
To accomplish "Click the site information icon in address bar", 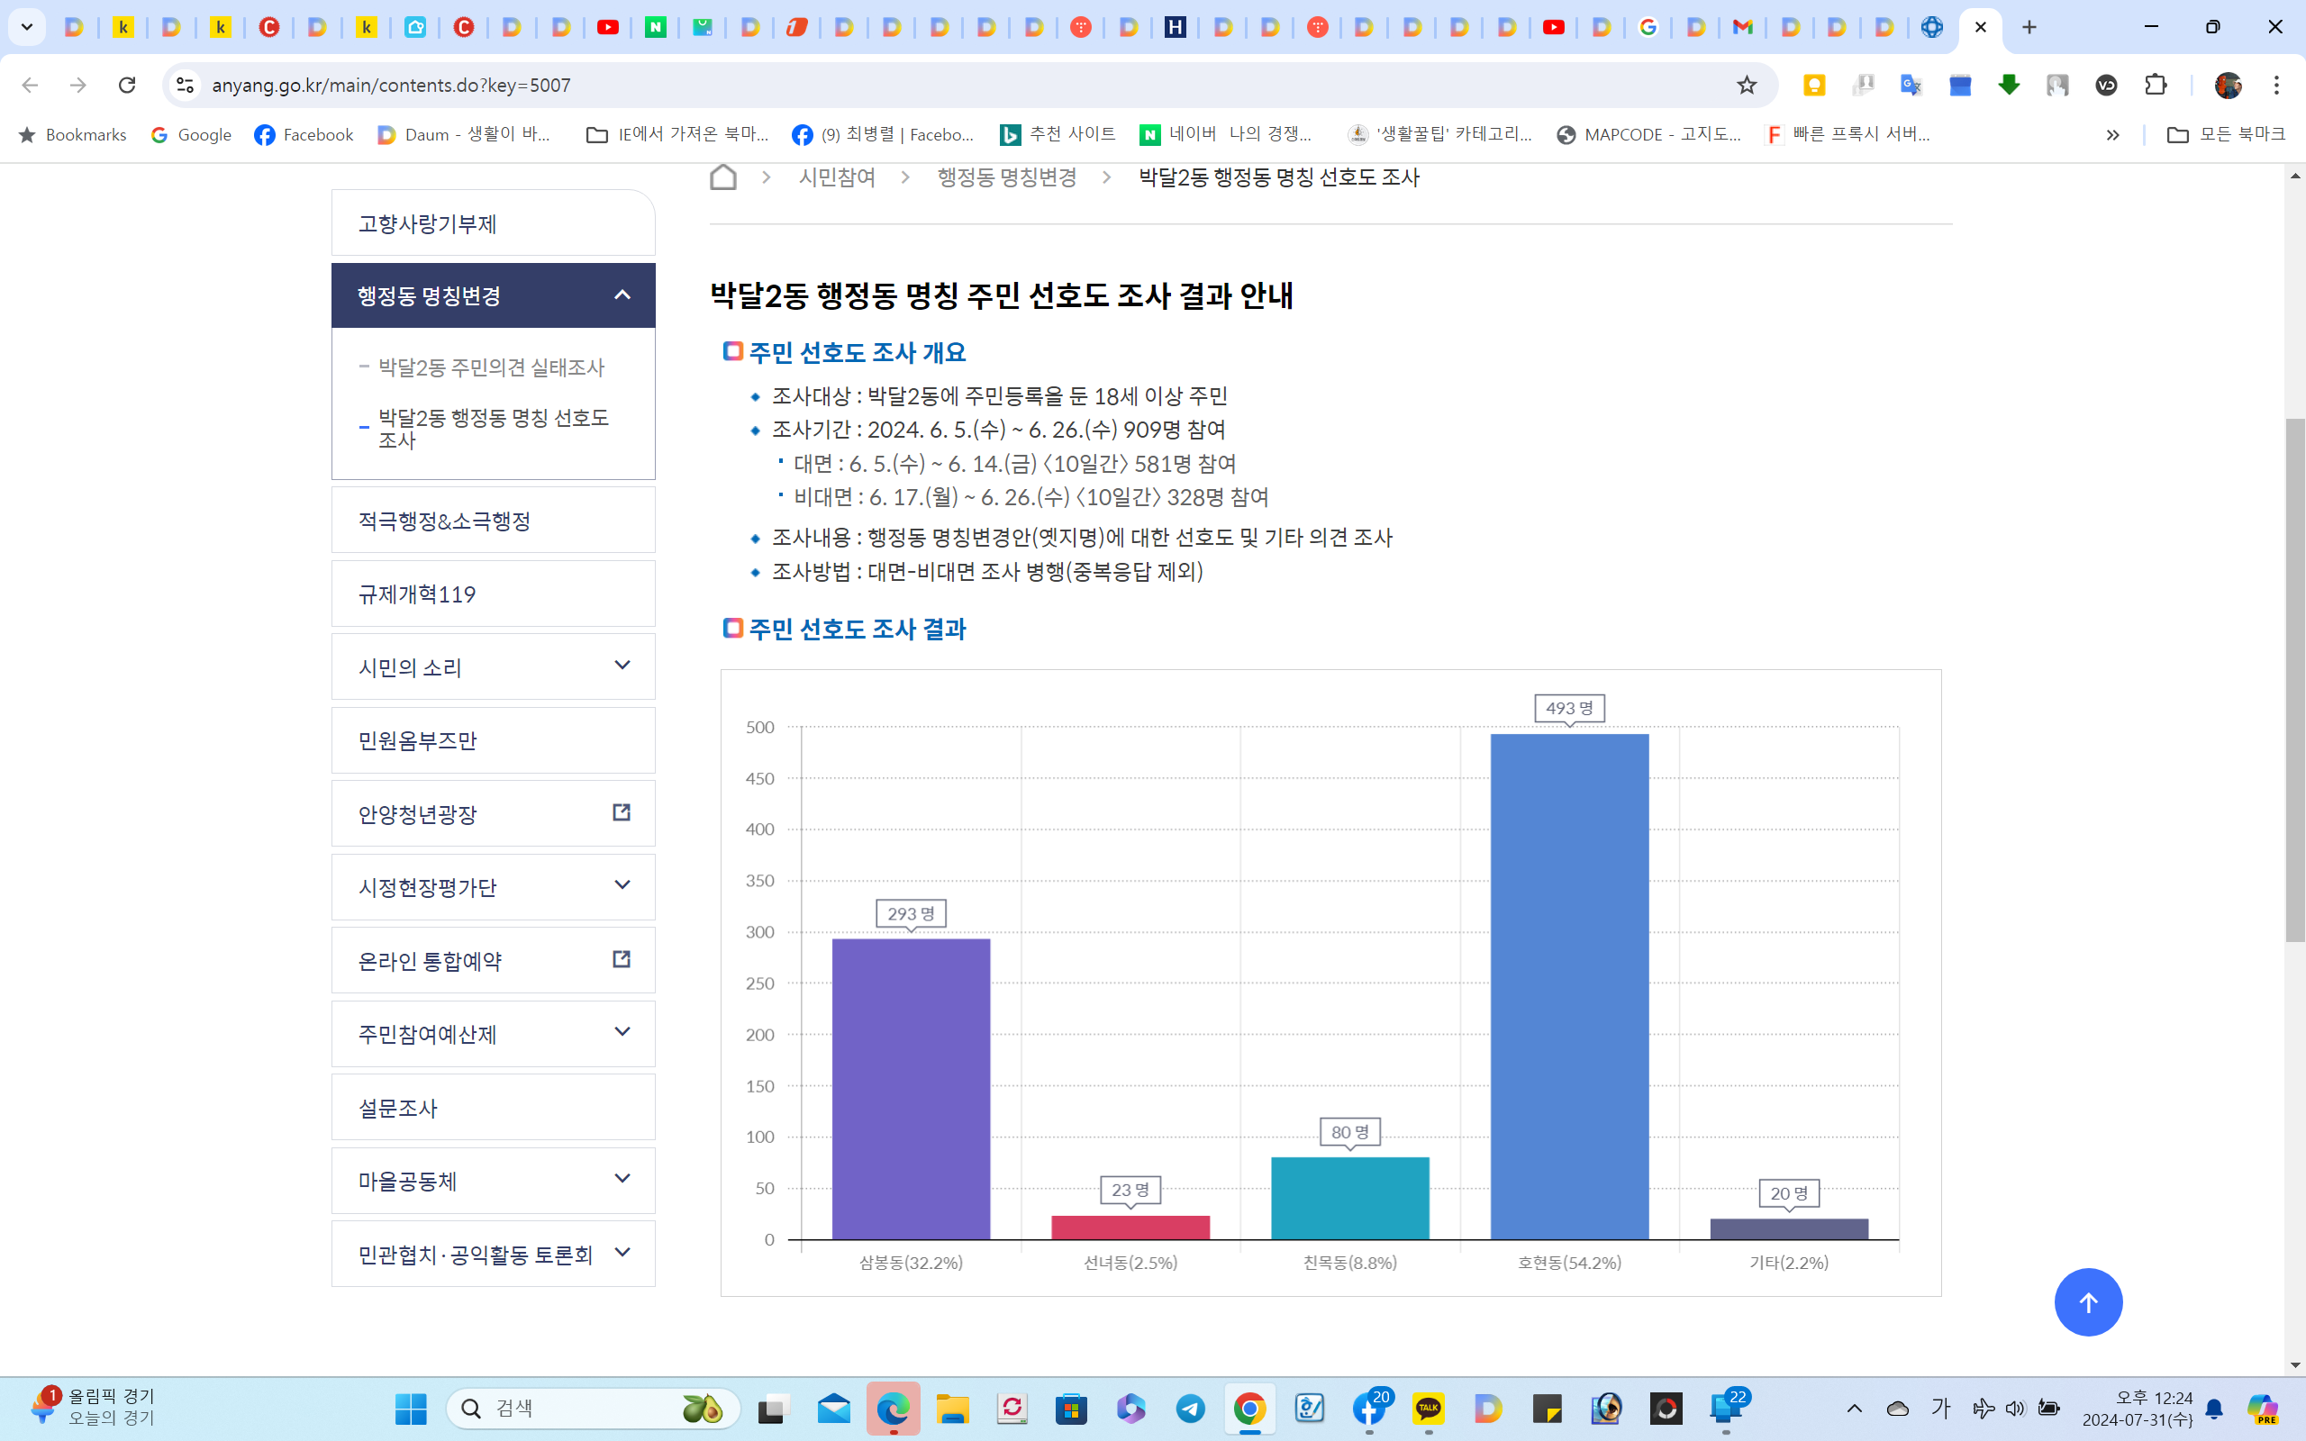I will (186, 86).
